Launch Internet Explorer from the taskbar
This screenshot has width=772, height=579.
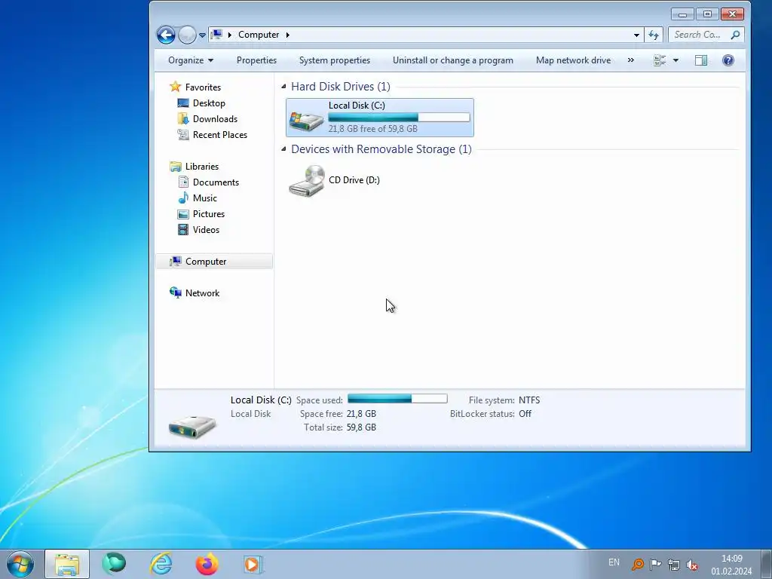[161, 564]
